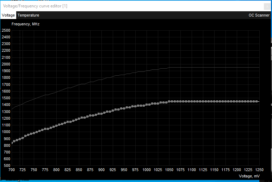Click the 500 frequency axis label
The image size is (272, 182).
7,165
